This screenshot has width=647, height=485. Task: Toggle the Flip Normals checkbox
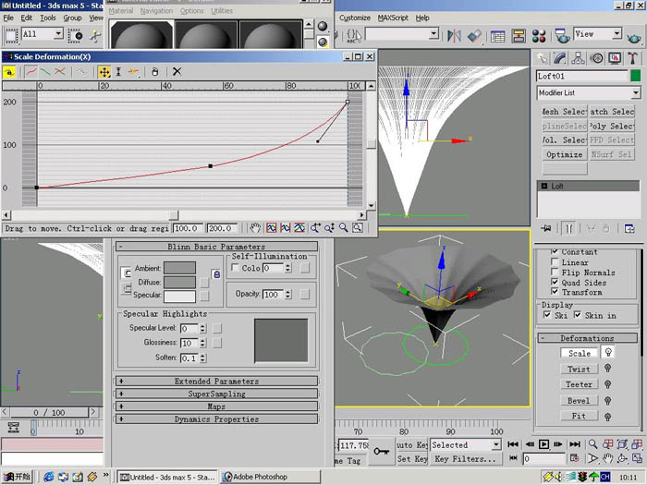[x=555, y=273]
